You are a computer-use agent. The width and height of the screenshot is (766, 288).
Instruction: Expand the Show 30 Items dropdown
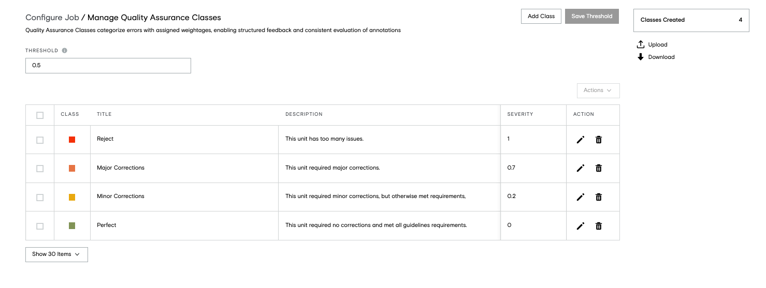pos(56,254)
